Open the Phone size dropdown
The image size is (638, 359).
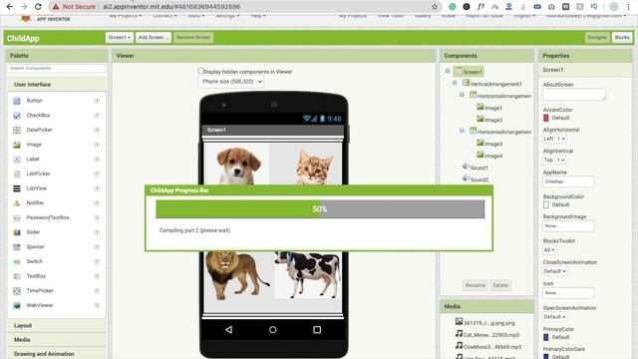[x=230, y=82]
